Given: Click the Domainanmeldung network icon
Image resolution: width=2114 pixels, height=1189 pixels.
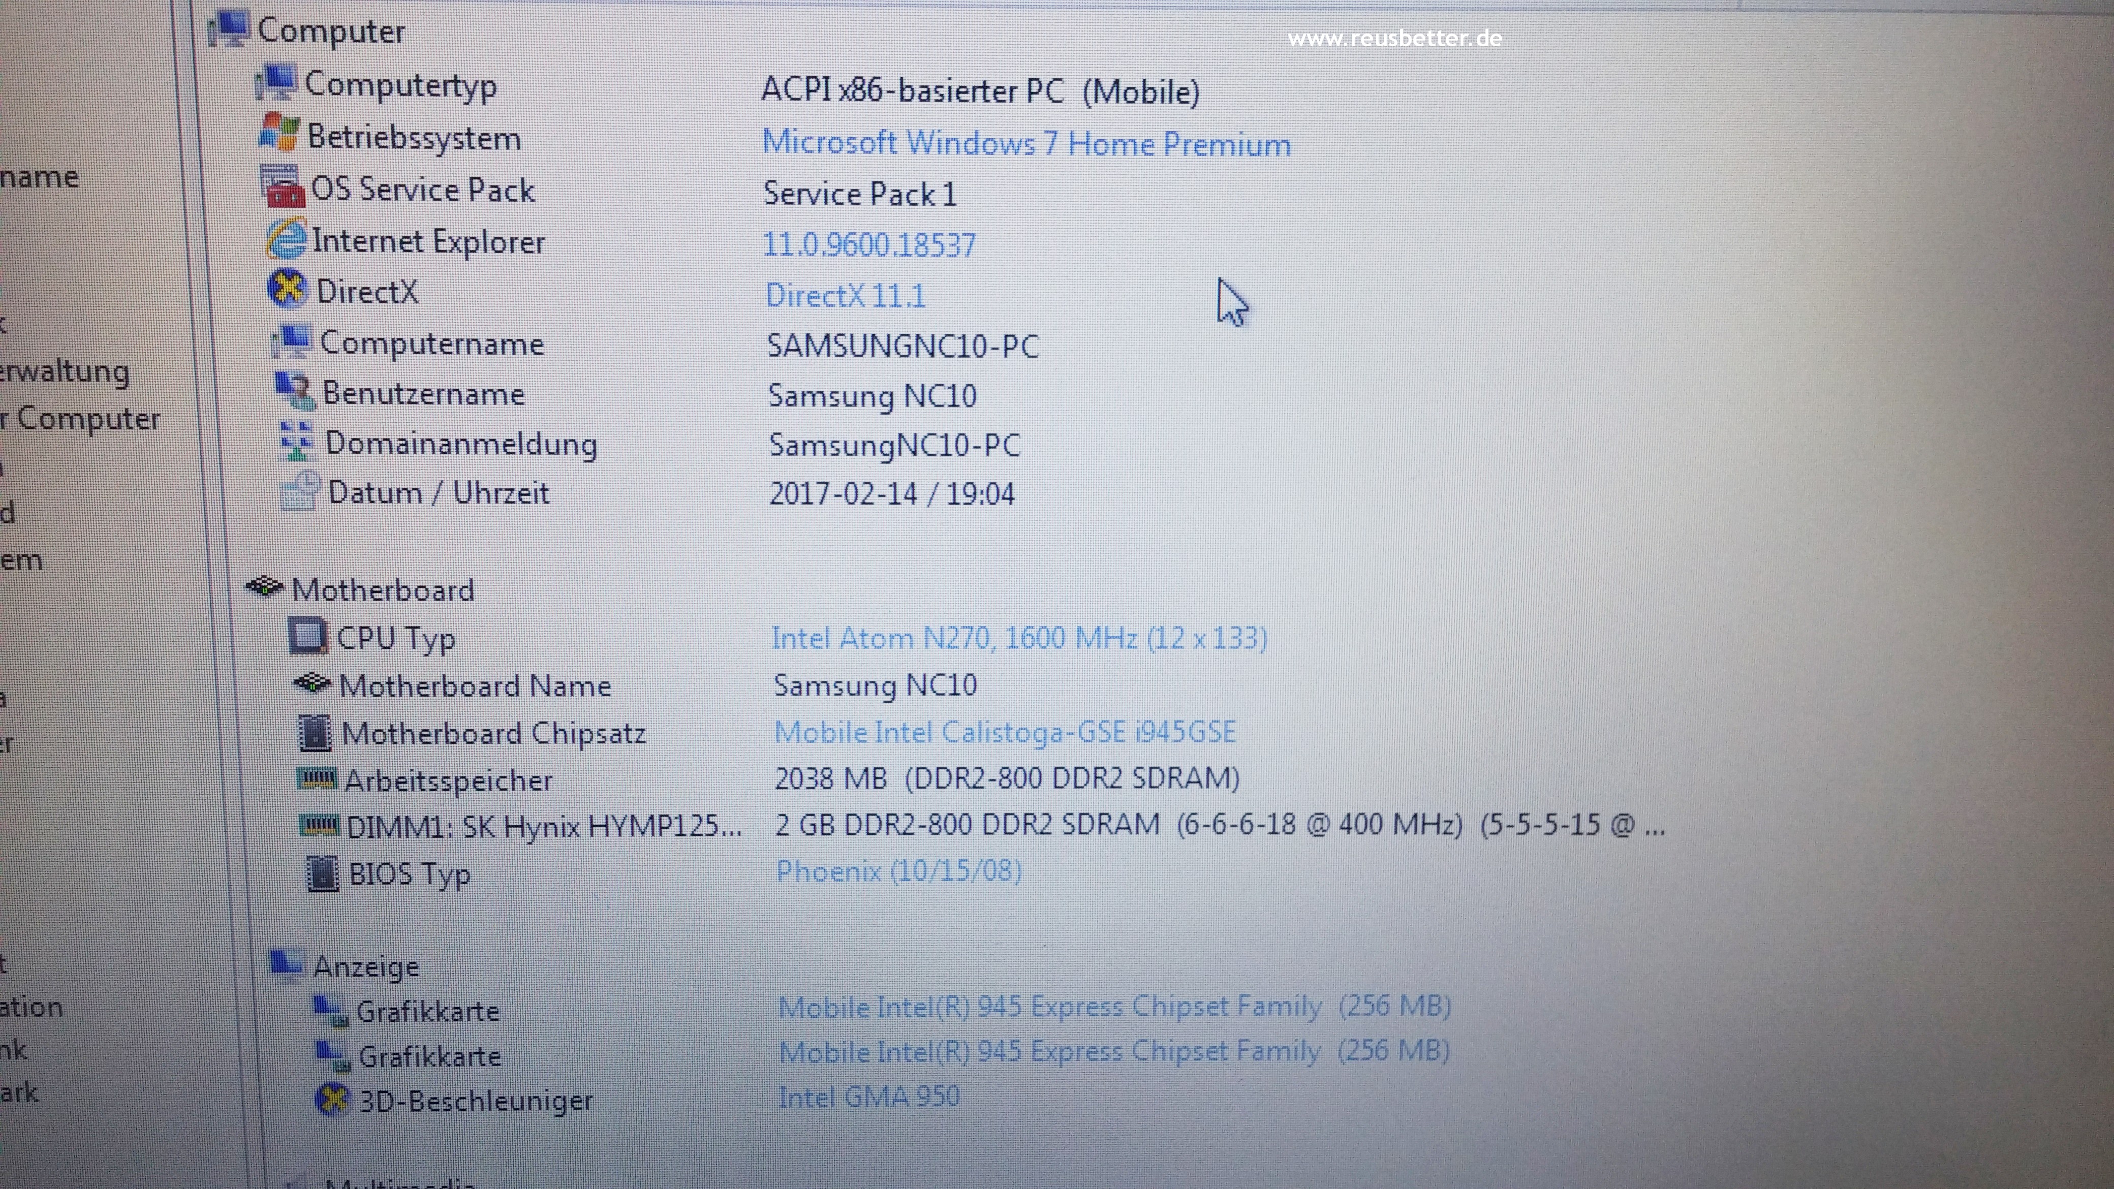Looking at the screenshot, I should (297, 442).
